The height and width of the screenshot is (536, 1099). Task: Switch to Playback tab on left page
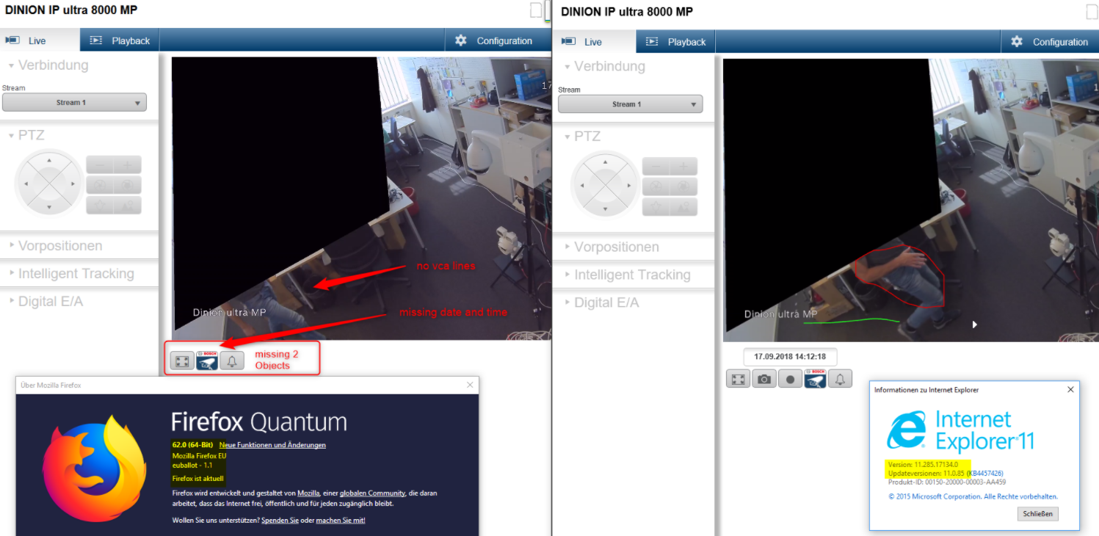coord(120,41)
